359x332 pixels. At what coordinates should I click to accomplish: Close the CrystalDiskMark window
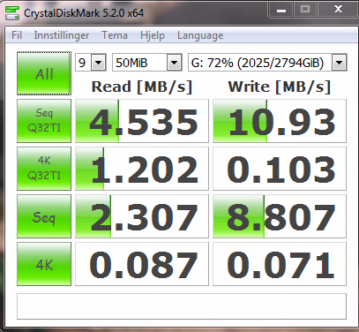pos(338,10)
